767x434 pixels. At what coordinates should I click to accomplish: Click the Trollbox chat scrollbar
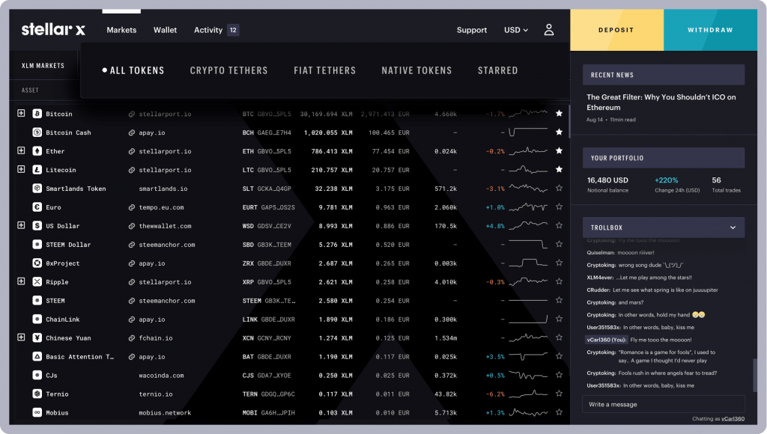point(755,376)
